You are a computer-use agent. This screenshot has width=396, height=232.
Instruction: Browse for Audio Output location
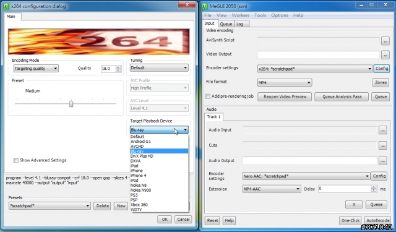(382, 161)
